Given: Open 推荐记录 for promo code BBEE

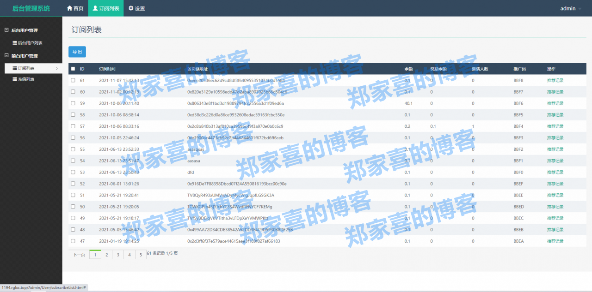Looking at the screenshot, I should pyautogui.click(x=555, y=195).
